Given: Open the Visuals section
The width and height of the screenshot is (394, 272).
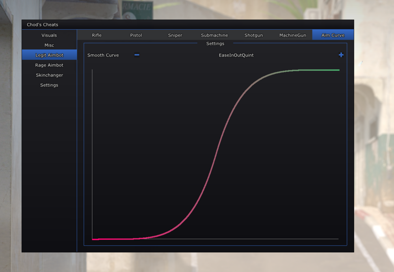Looking at the screenshot, I should (49, 35).
